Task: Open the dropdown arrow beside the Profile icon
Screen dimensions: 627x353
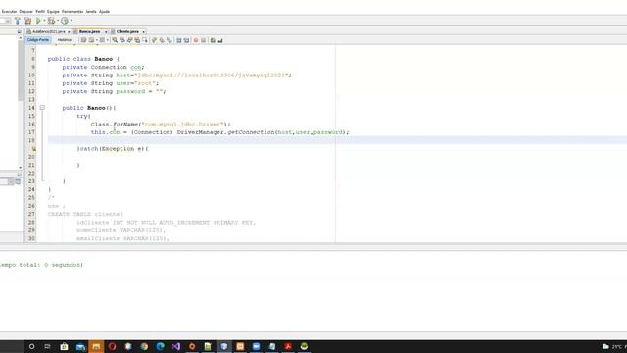Action: 72,21
